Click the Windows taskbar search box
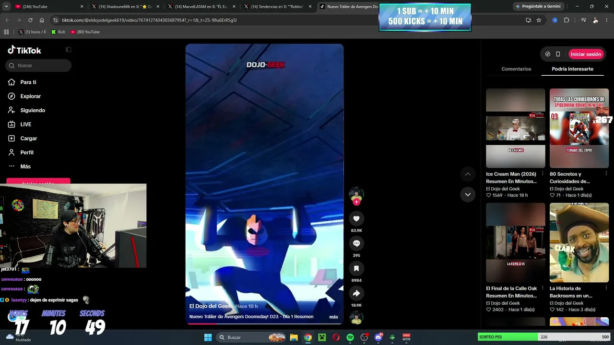Viewport: 614px width, 345px height. tap(250, 337)
